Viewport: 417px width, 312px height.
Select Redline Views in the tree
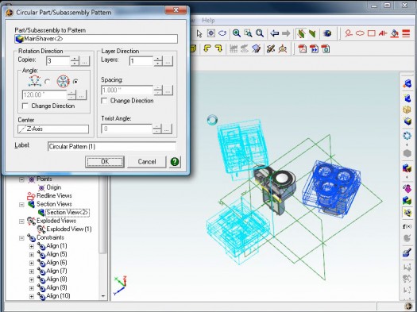coord(54,196)
